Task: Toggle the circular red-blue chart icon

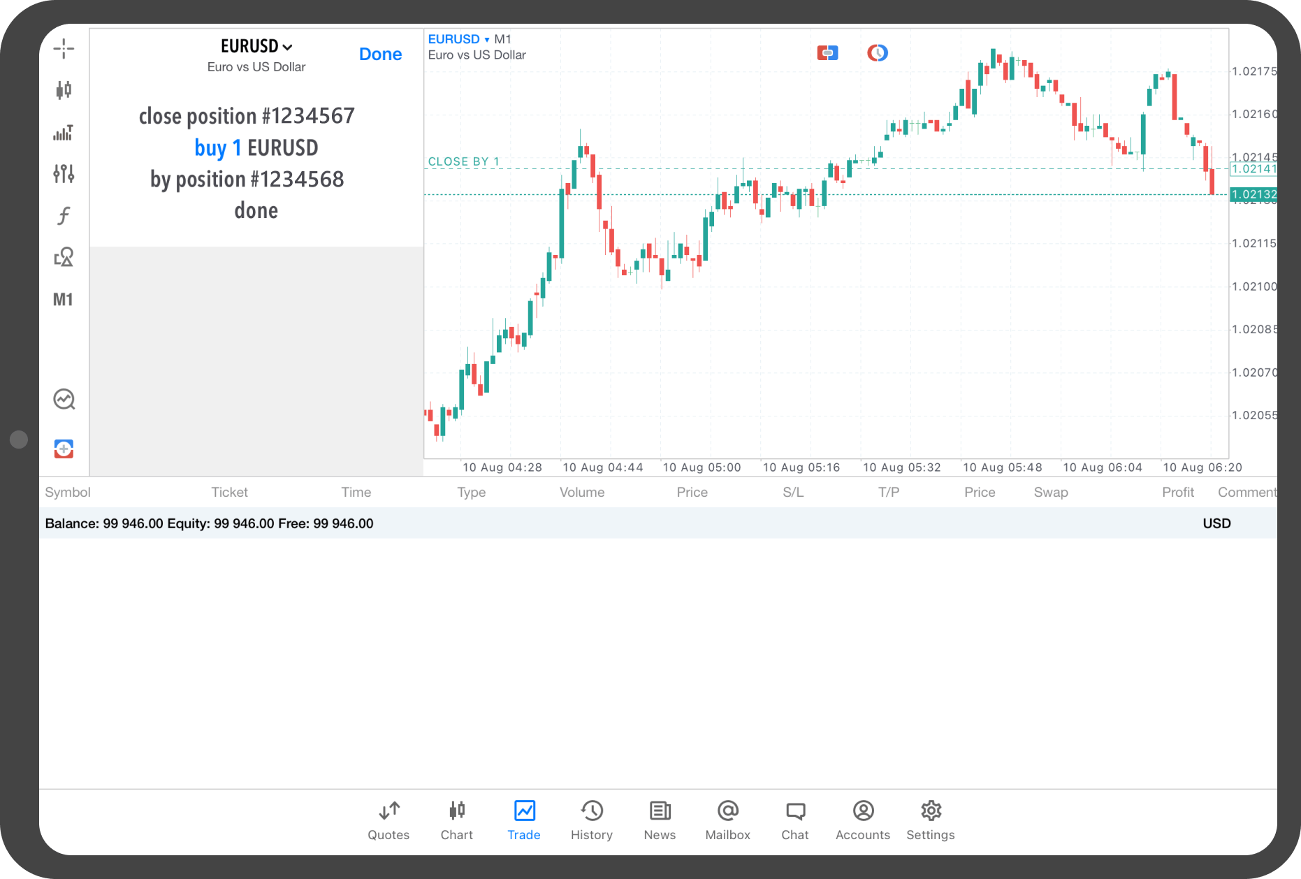Action: 878,53
